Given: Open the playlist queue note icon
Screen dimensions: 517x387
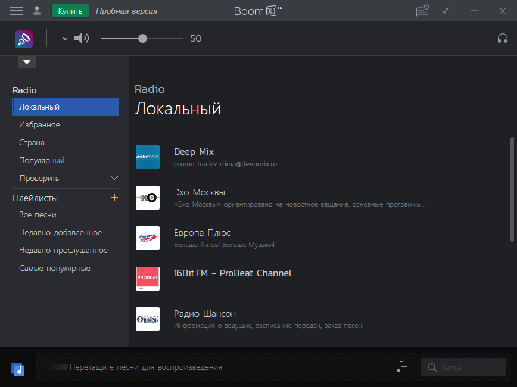Looking at the screenshot, I should click(402, 367).
